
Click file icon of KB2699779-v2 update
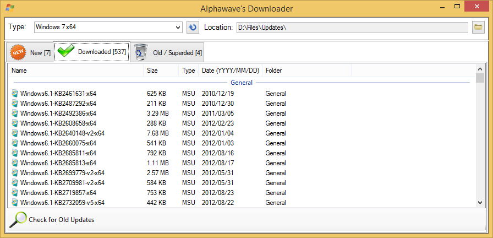point(15,172)
